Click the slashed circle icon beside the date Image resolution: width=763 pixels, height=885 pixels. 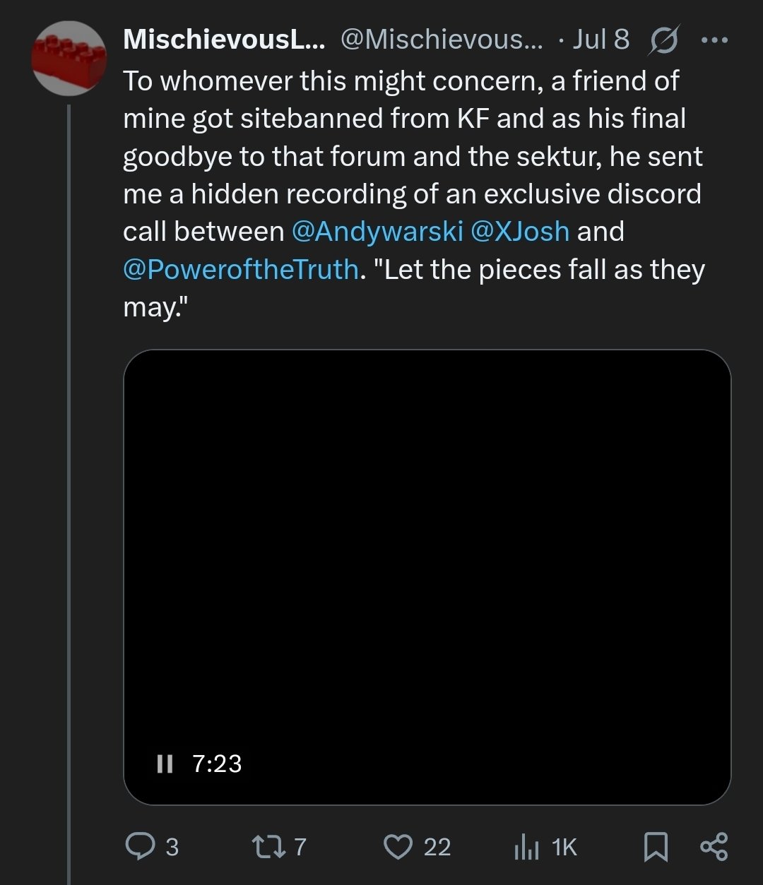tap(663, 40)
